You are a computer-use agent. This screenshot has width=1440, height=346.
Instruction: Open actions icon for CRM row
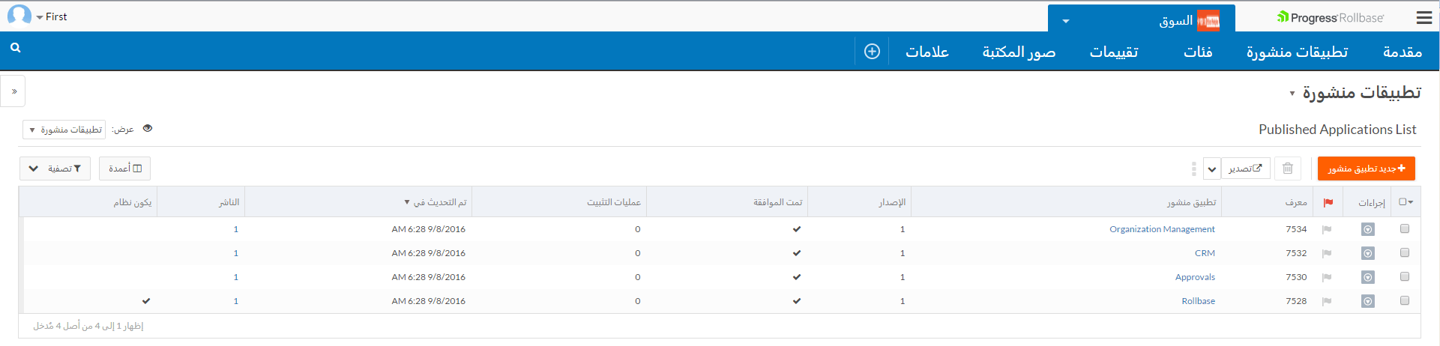[x=1368, y=253]
